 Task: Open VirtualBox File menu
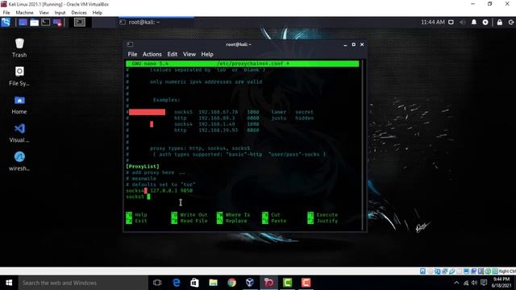point(6,13)
